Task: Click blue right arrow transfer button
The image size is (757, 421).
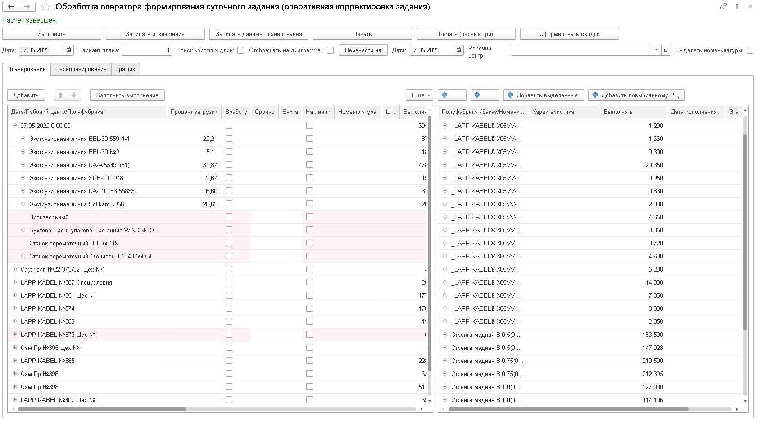Action: pos(484,95)
